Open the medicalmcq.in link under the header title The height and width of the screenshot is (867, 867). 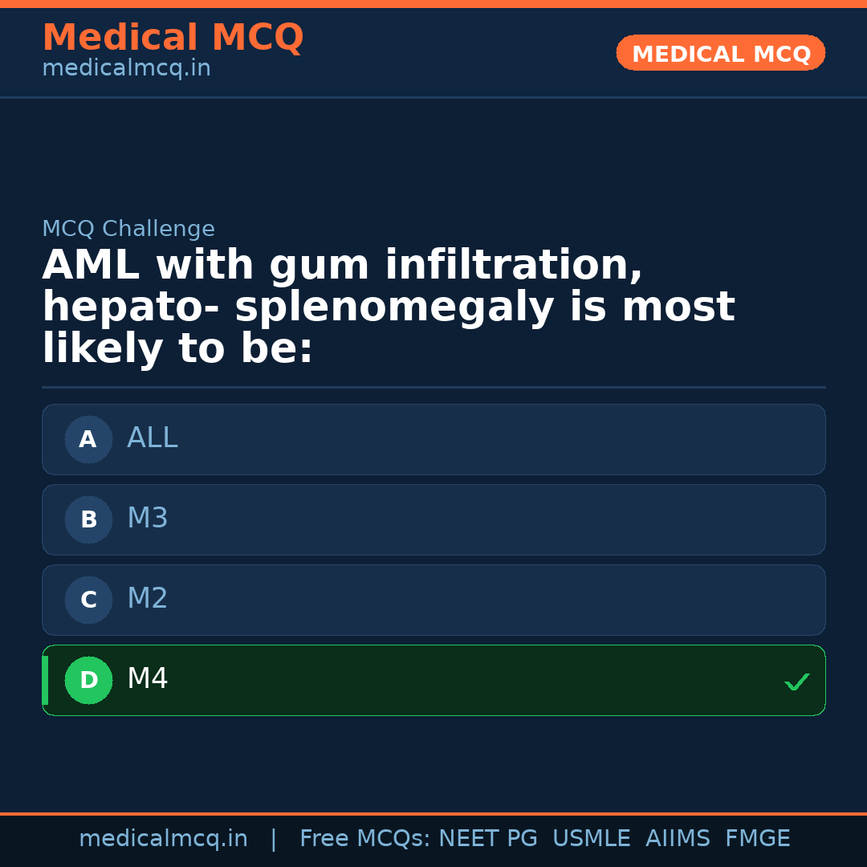126,68
